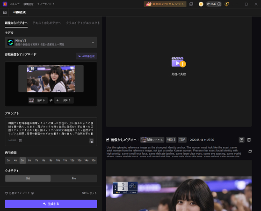The width and height of the screenshot is (261, 211).
Task: Select 13s duration
Action: [x=80, y=160]
